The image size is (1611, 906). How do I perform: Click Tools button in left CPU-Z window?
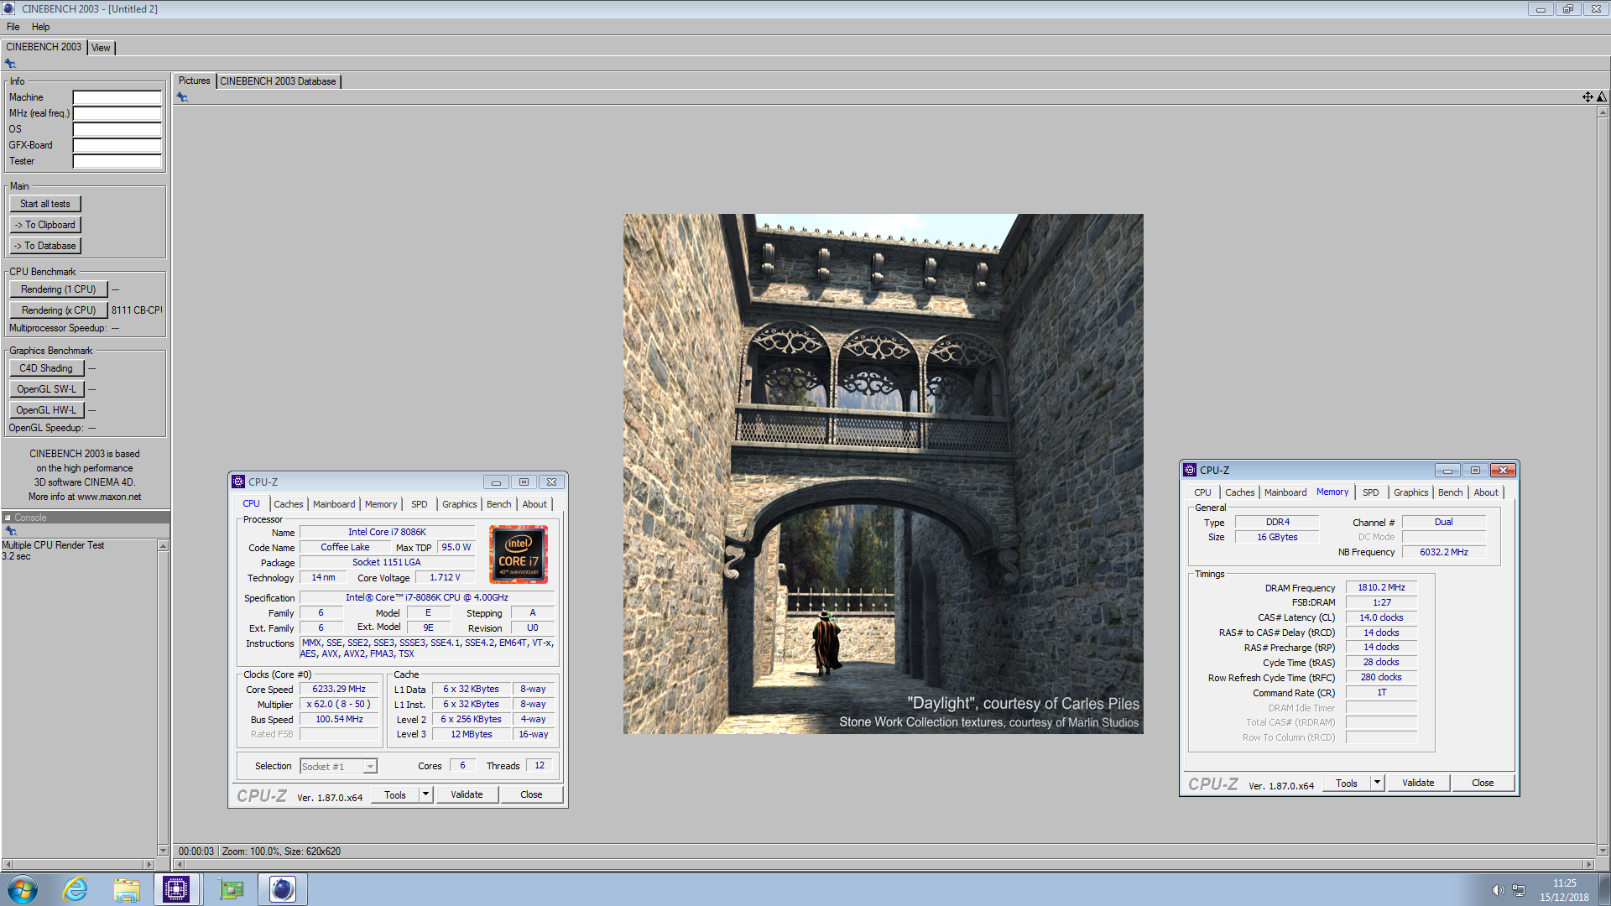(395, 794)
